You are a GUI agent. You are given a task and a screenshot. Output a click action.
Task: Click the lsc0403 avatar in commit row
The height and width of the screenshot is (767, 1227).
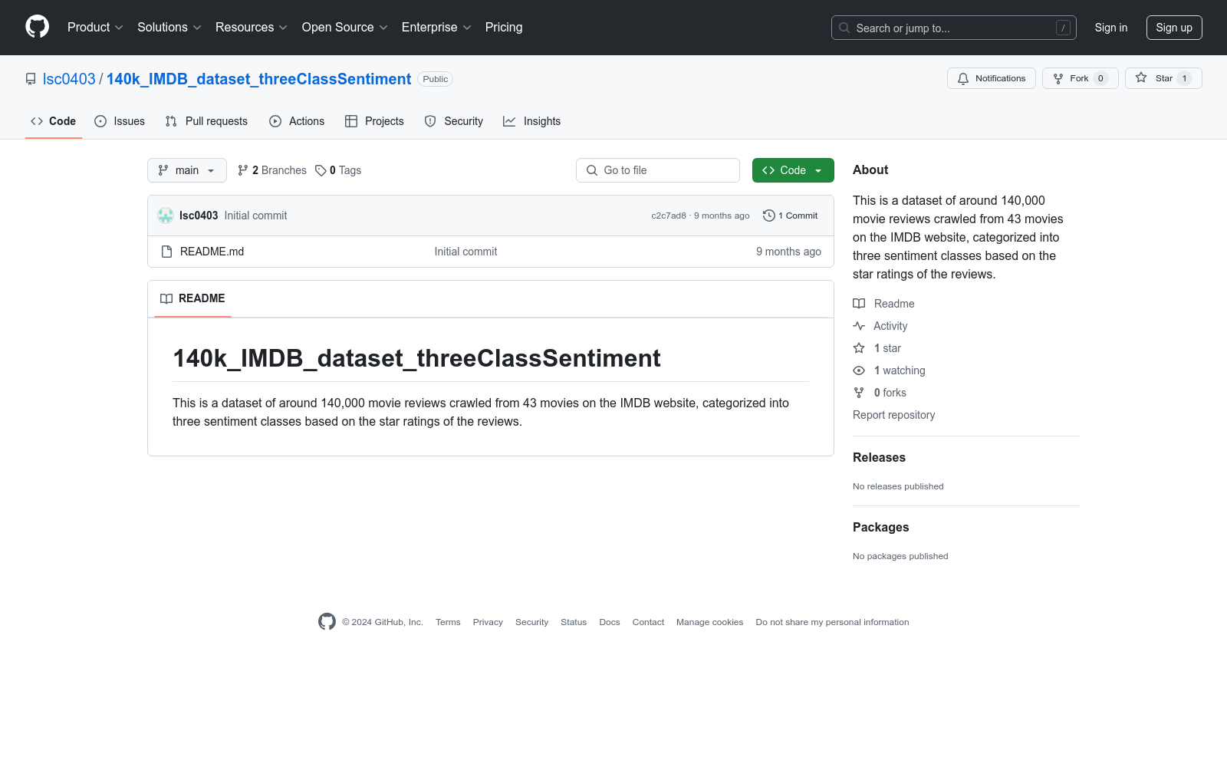point(166,216)
